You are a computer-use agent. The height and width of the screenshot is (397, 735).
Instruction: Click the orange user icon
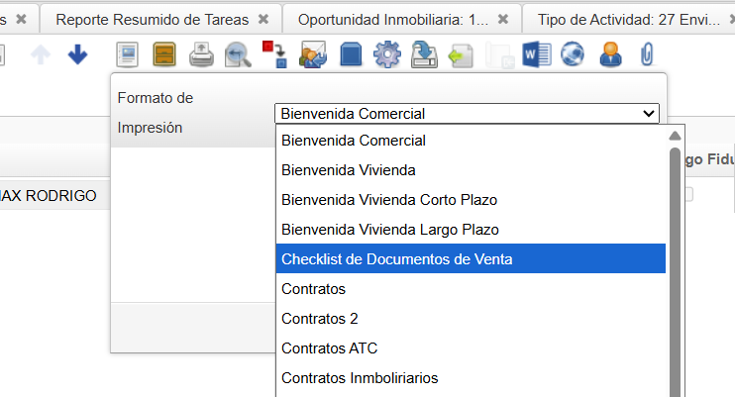click(x=610, y=56)
